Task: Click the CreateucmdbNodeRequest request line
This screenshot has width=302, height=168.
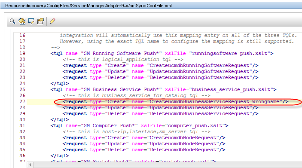Action: [x=144, y=138]
